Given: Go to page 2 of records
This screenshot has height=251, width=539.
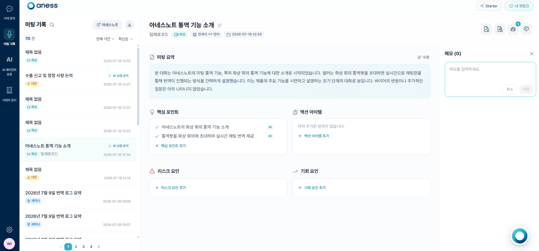Looking at the screenshot, I should pyautogui.click(x=76, y=247).
